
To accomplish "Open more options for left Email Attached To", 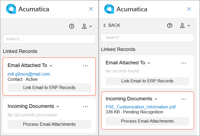I will click(85, 66).
